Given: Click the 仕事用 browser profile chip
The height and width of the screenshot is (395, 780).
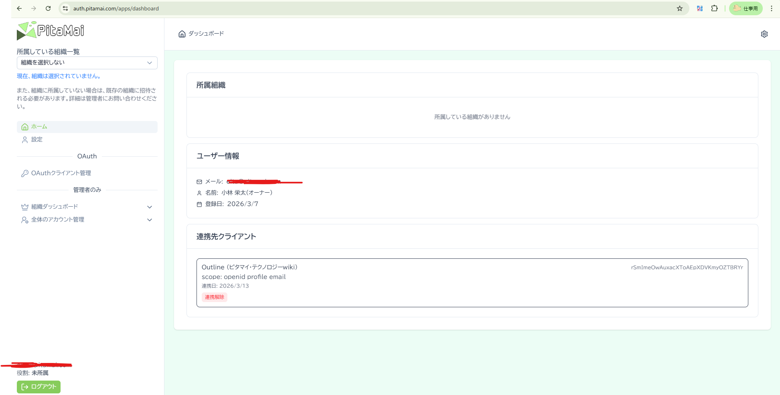Looking at the screenshot, I should point(746,8).
